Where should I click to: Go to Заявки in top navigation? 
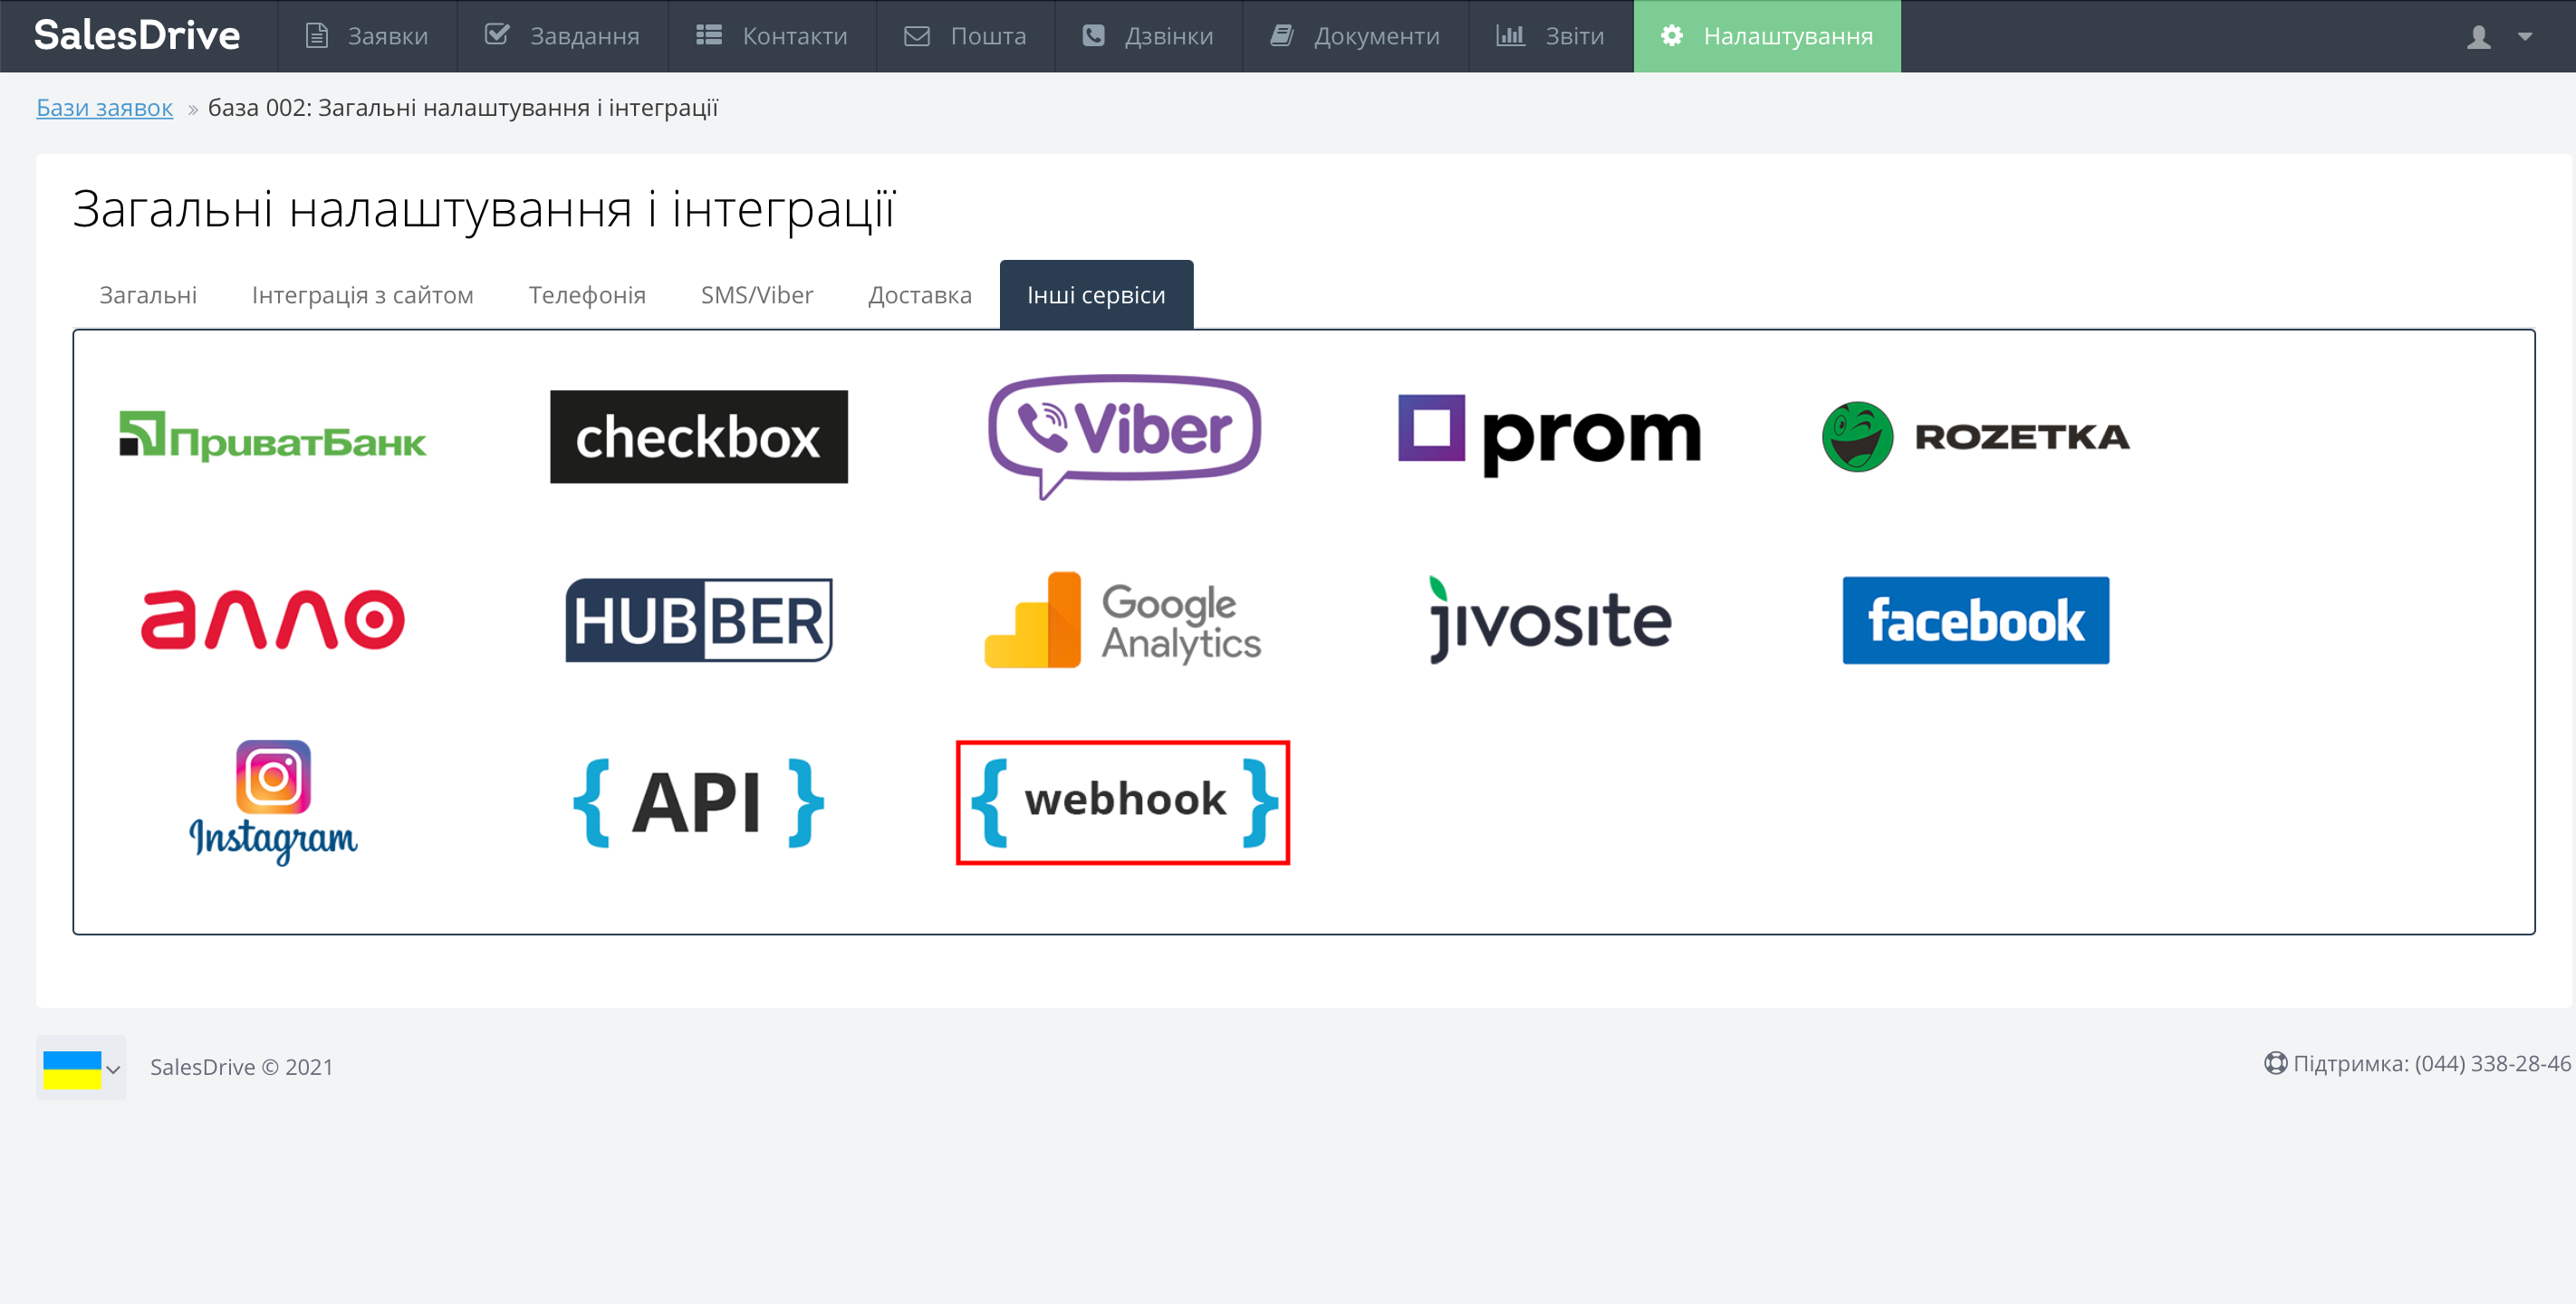tap(367, 36)
